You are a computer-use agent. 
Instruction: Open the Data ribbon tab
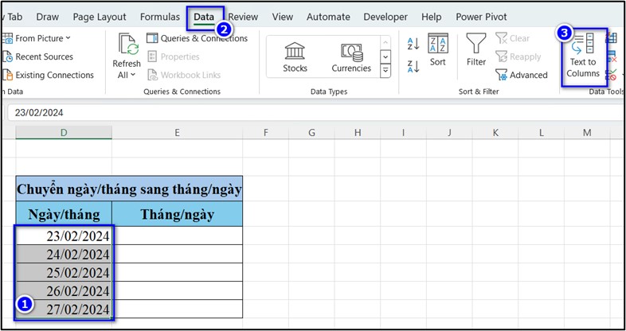coord(204,18)
